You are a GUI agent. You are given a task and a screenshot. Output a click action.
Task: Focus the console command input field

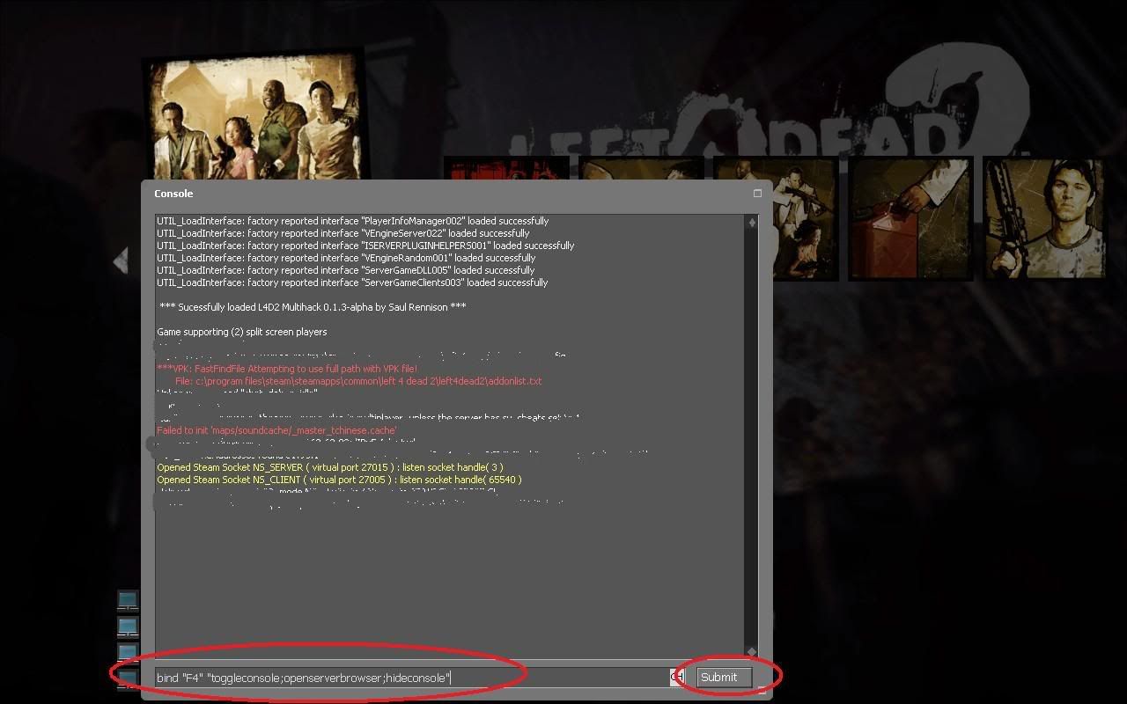pyautogui.click(x=410, y=677)
